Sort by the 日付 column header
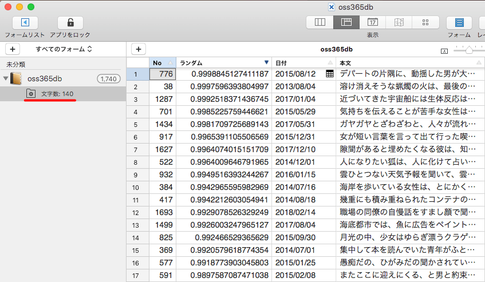The height and width of the screenshot is (282, 485). [303, 63]
